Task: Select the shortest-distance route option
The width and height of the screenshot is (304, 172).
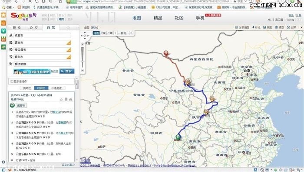Action: (x=27, y=88)
